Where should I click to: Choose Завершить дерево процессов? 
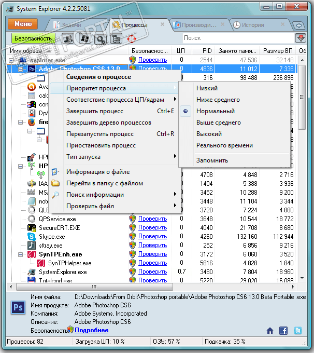114,123
